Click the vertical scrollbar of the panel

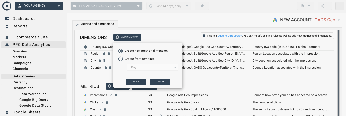point(338,72)
